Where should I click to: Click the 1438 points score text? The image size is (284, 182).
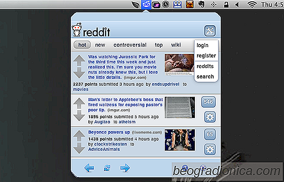click(x=100, y=139)
